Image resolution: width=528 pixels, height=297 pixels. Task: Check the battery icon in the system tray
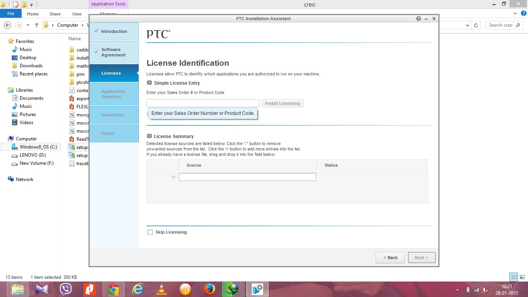point(468,290)
